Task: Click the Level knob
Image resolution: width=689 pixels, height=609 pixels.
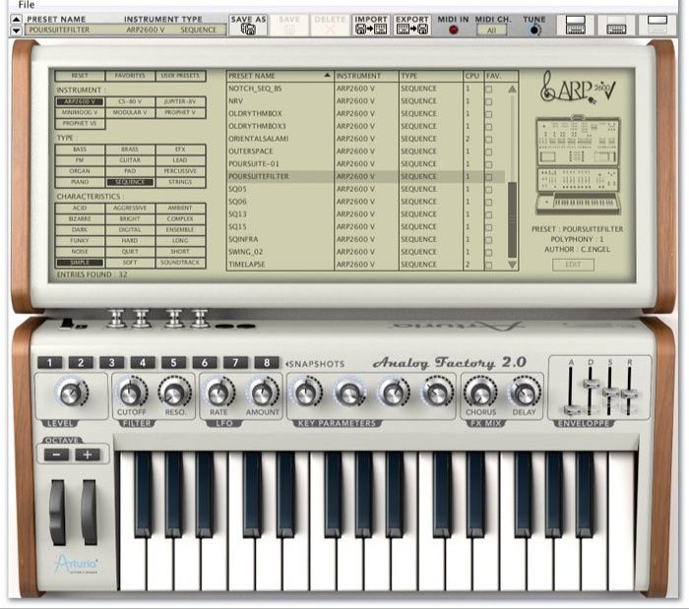Action: tap(72, 393)
